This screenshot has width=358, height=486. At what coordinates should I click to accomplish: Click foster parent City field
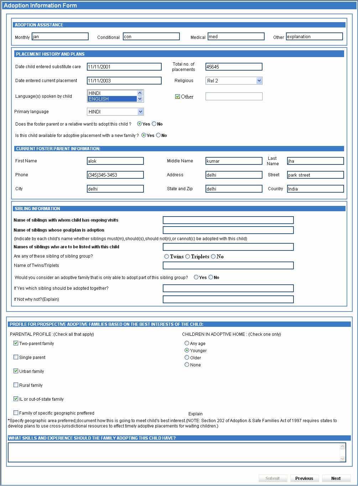click(115, 189)
